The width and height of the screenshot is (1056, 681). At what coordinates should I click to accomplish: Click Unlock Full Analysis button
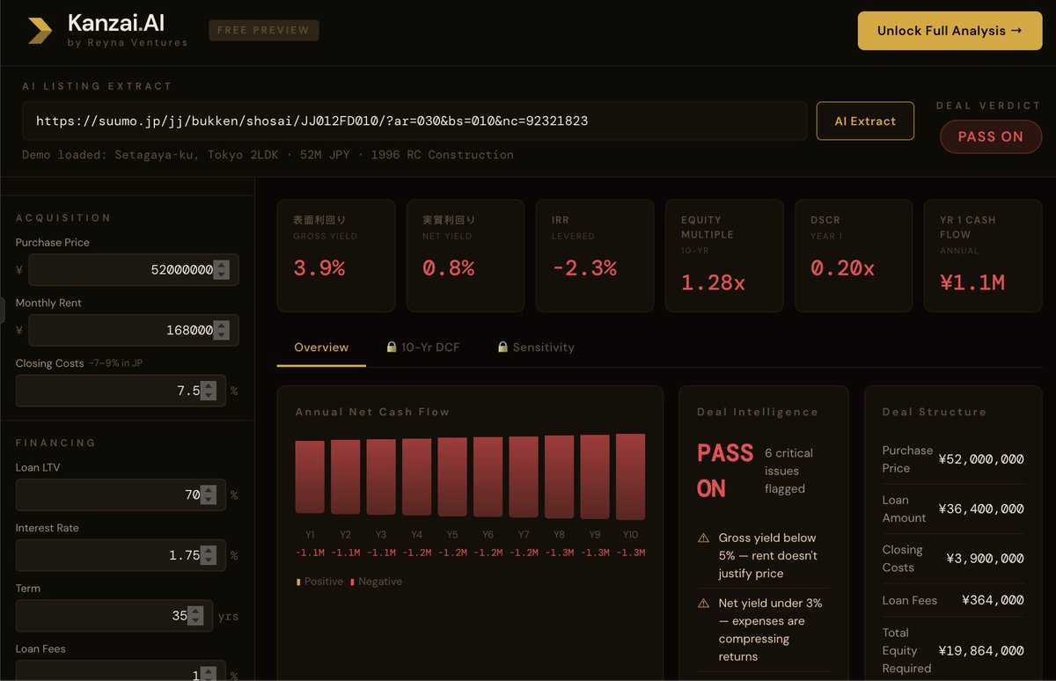pos(950,31)
